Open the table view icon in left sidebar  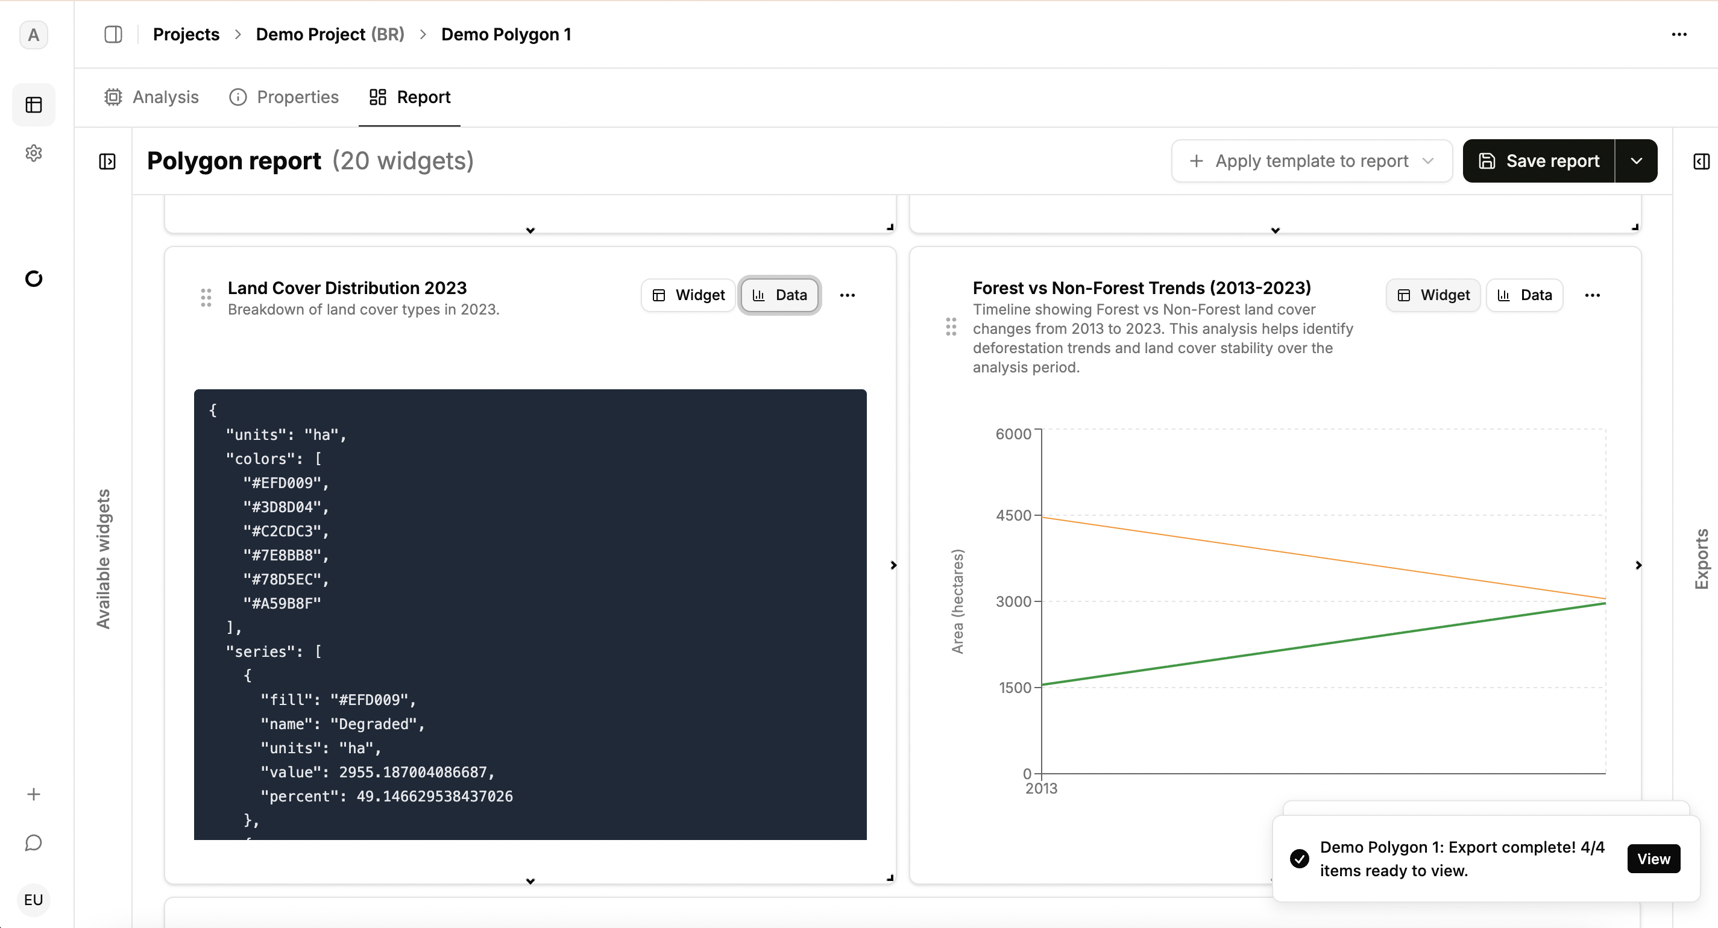(33, 105)
